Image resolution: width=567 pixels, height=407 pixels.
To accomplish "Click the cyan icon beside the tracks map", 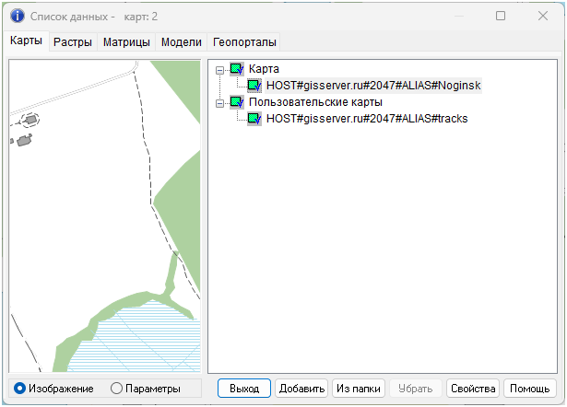I will [x=254, y=119].
